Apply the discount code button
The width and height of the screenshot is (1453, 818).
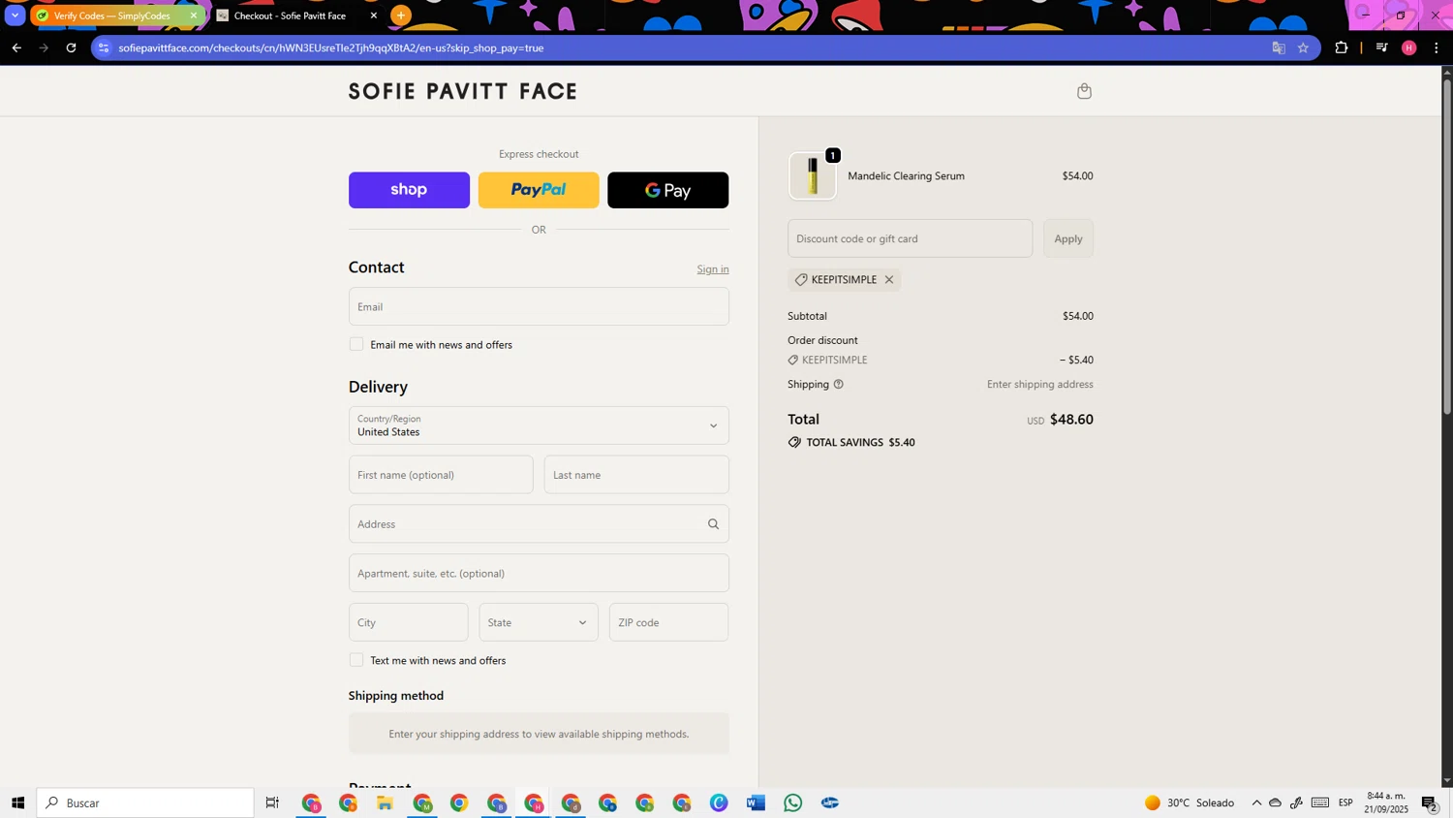point(1068,238)
